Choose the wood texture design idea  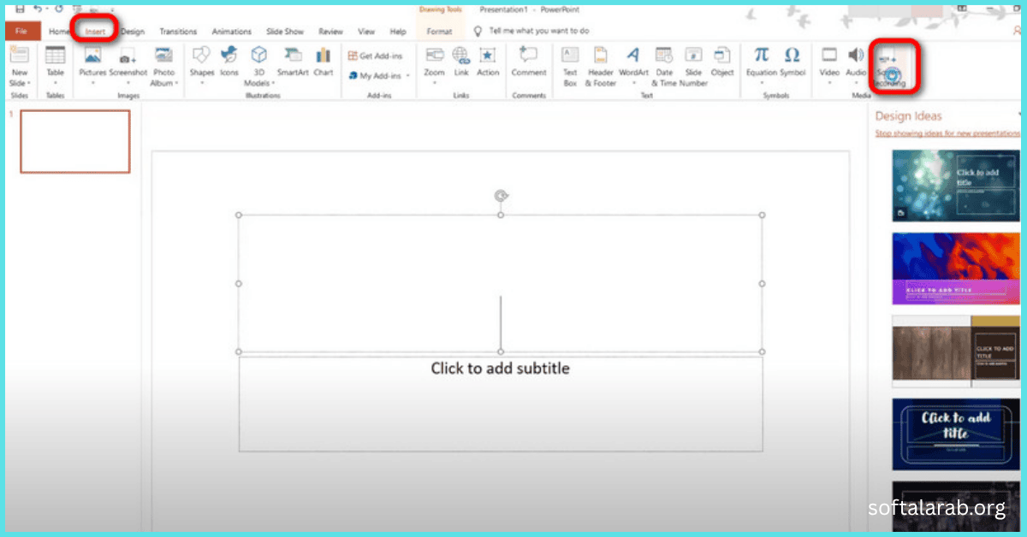point(956,351)
